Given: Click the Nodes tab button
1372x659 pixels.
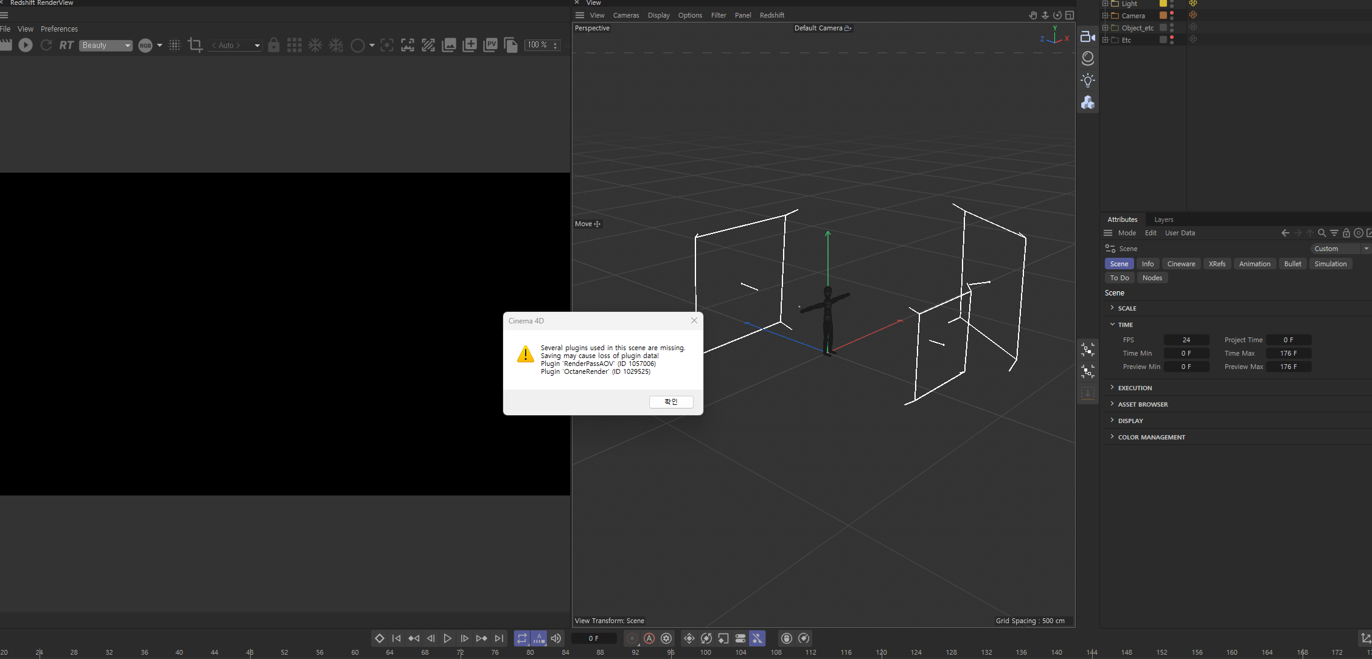Looking at the screenshot, I should coord(1152,278).
